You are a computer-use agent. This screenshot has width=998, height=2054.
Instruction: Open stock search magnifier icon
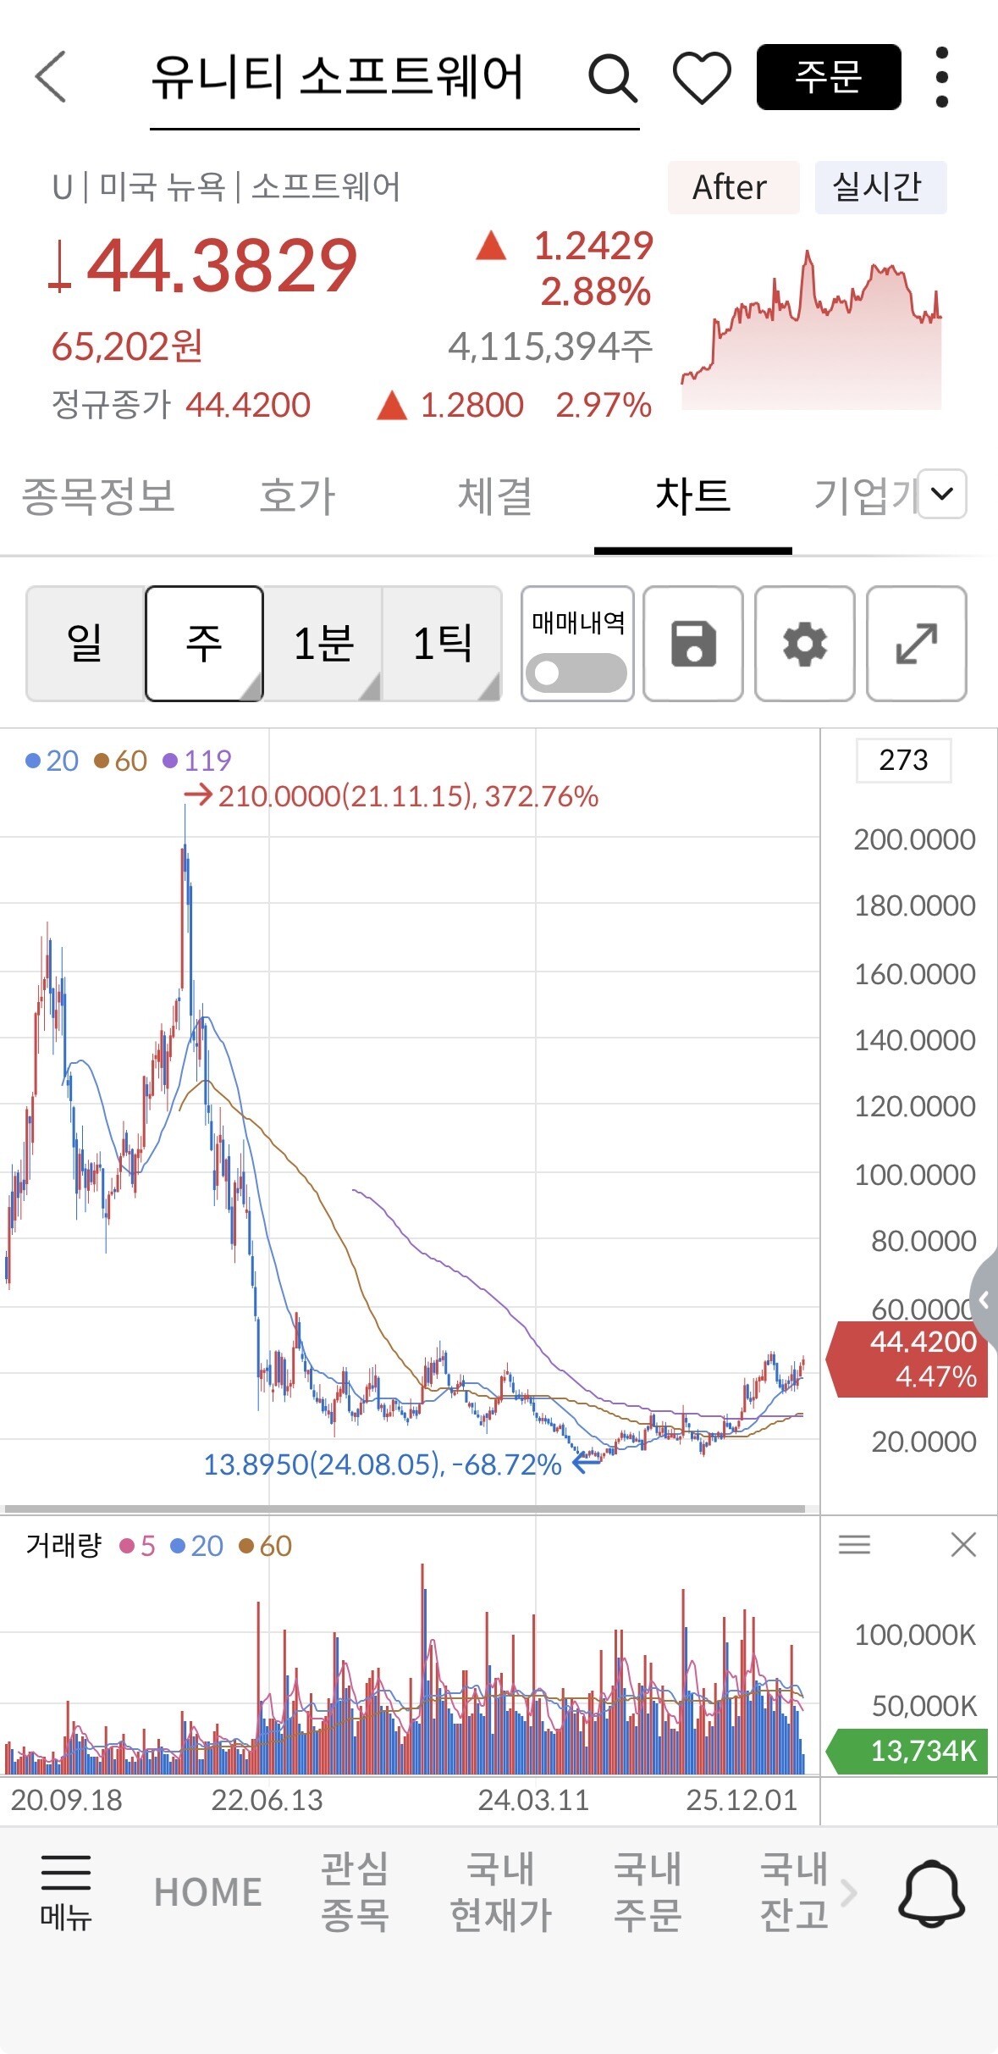click(x=612, y=79)
